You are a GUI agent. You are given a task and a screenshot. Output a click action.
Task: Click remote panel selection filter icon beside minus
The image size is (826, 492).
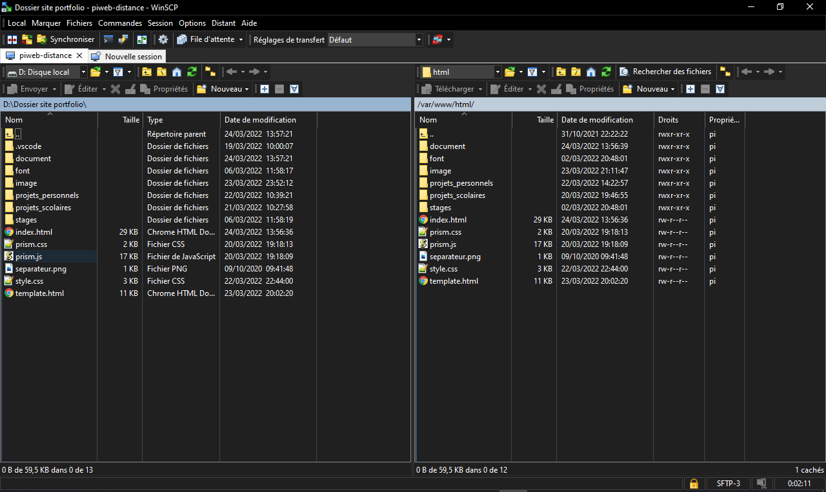click(720, 89)
